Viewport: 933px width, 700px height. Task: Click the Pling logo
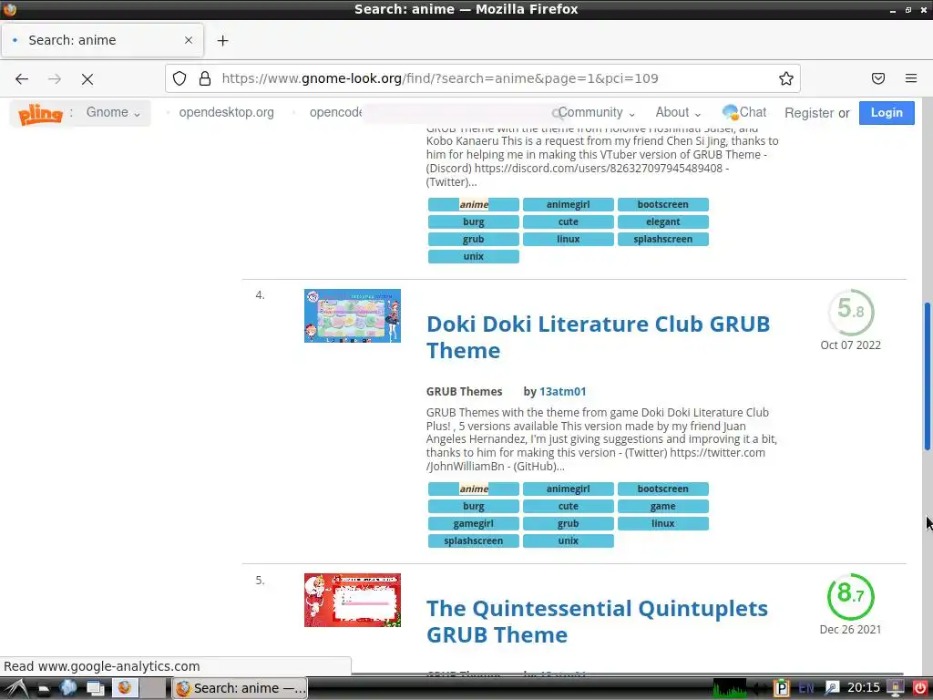[x=40, y=113]
